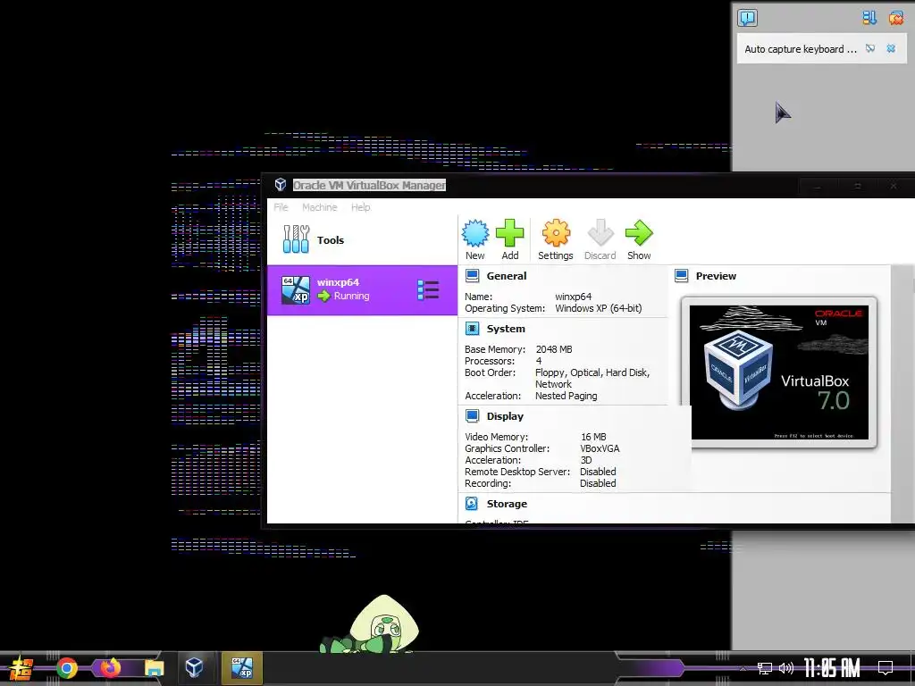Open the winxp64 machine tools menu icon

click(x=428, y=290)
